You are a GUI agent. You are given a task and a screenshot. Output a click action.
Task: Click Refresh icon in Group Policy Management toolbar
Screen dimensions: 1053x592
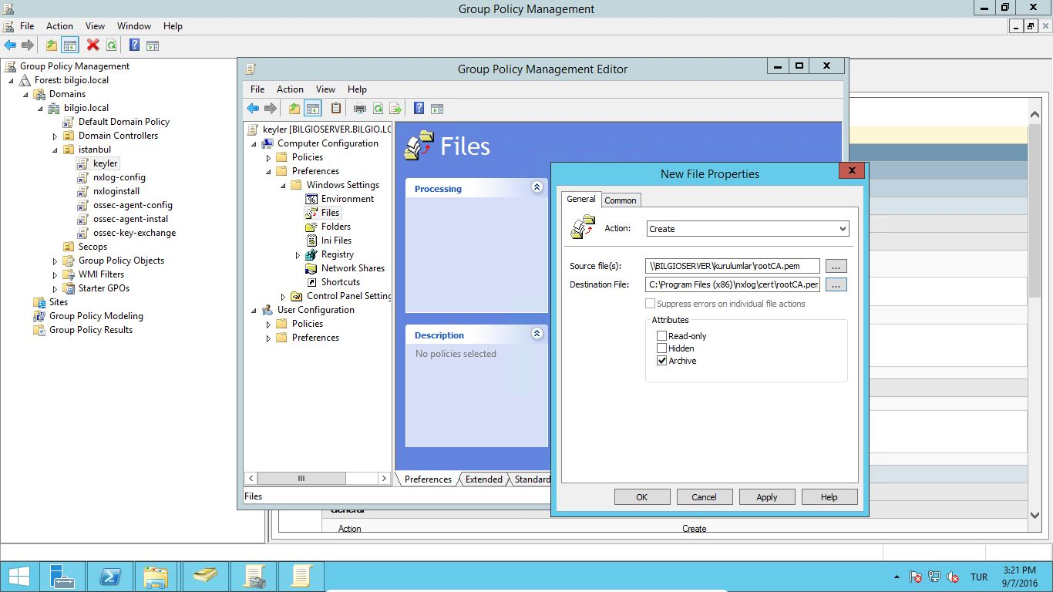pyautogui.click(x=111, y=45)
